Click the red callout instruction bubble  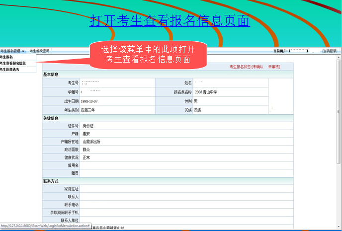pos(148,55)
